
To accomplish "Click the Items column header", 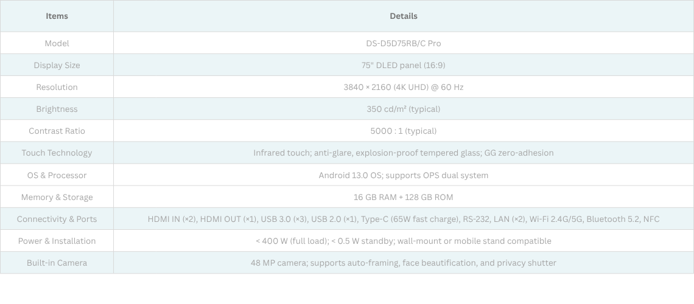I will [x=57, y=16].
